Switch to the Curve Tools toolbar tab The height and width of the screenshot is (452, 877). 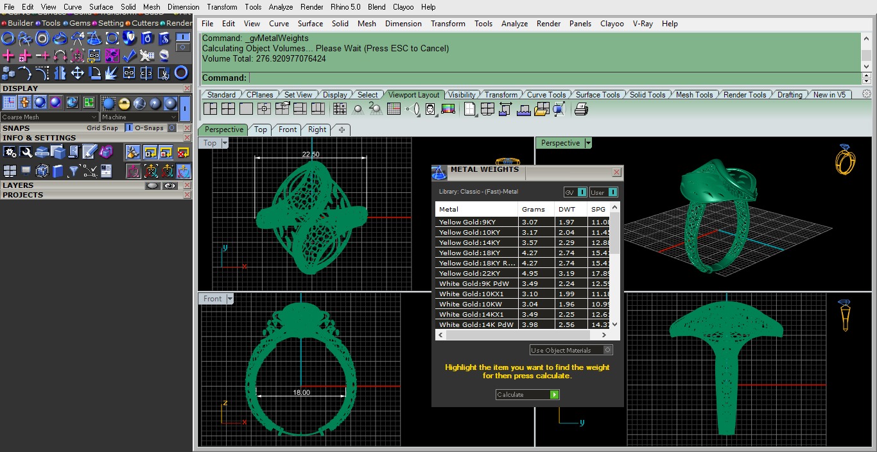pos(546,94)
